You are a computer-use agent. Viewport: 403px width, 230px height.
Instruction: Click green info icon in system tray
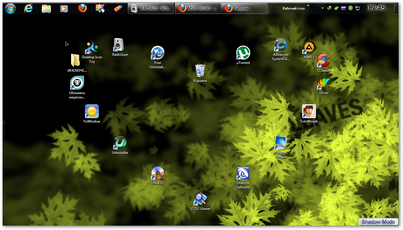351,8
